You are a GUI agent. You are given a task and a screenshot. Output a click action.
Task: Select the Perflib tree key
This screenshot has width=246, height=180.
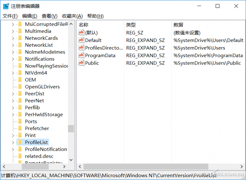[32, 107]
